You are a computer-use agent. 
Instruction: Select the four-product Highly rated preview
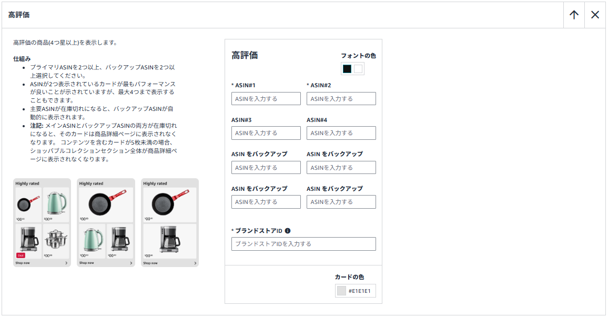pos(42,222)
